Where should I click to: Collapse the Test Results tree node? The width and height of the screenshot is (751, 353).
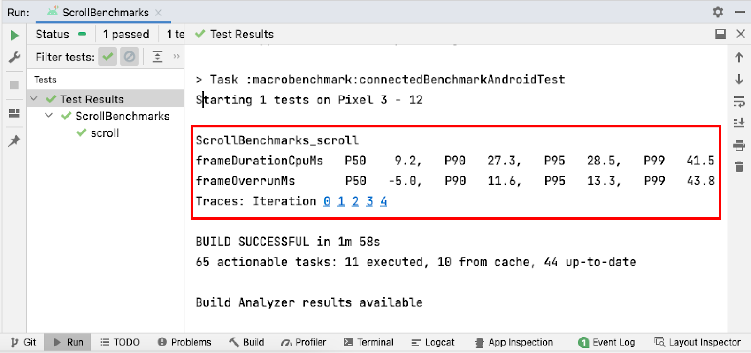tap(33, 99)
